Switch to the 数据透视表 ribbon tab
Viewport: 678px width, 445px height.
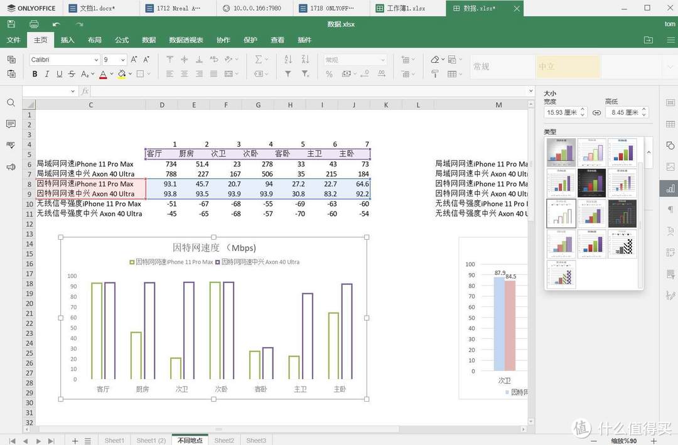(x=186, y=40)
